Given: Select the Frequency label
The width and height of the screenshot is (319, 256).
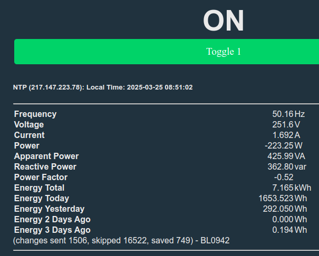Looking at the screenshot, I should pos(35,114).
